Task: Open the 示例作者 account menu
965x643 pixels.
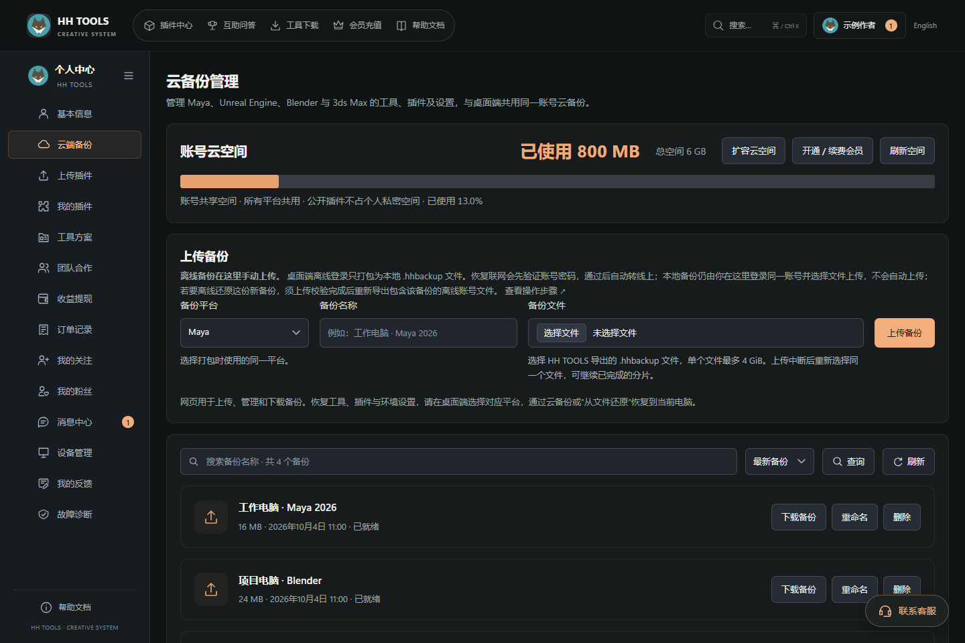Action: 859,25
